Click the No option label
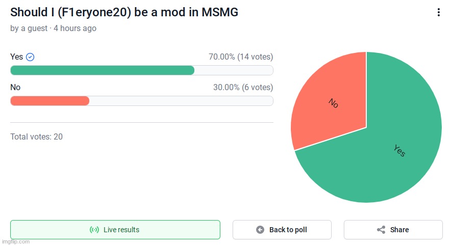The height and width of the screenshot is (246, 452). tap(15, 87)
